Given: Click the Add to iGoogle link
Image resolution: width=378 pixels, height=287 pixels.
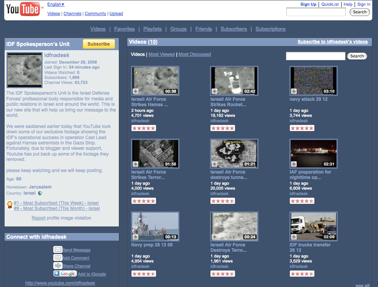Looking at the screenshot, I should 92,274.
